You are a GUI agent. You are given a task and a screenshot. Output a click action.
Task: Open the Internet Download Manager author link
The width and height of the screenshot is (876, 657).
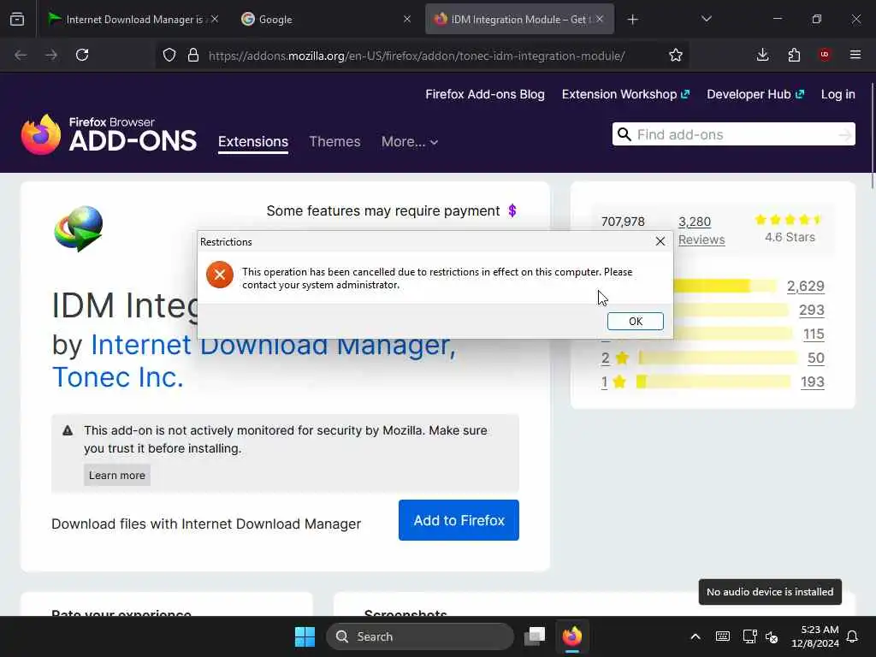pos(273,345)
